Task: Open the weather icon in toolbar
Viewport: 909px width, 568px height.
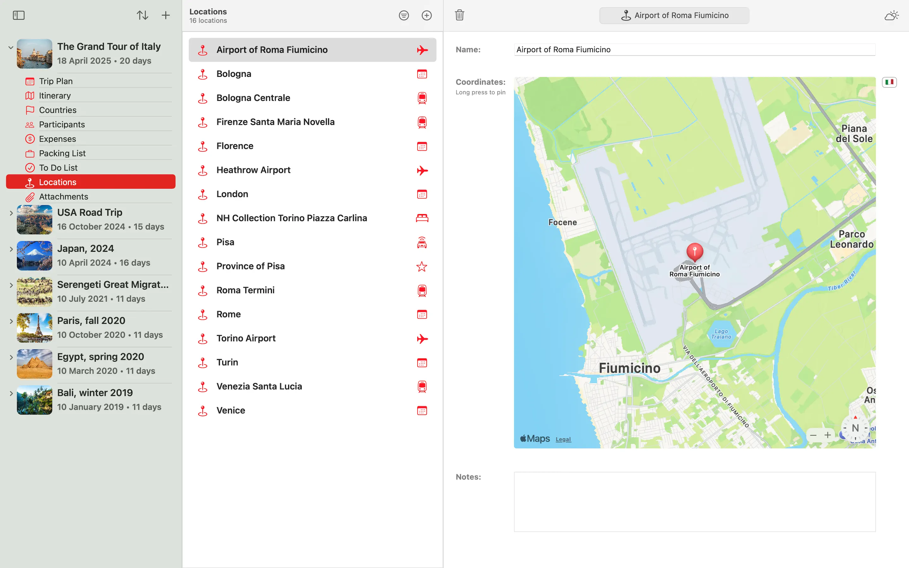Action: (891, 15)
